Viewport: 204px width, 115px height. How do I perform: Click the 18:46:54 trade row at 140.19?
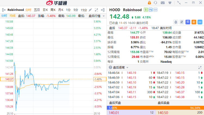click(131, 73)
